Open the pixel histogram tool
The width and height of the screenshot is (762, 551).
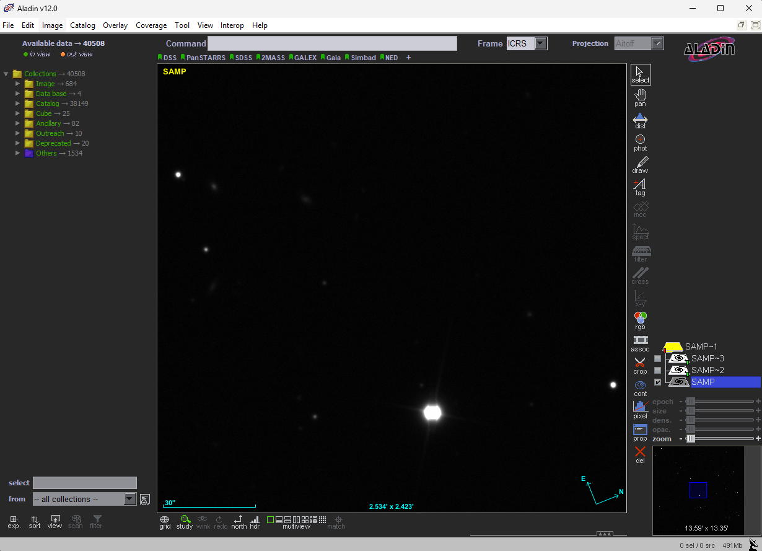coord(641,410)
